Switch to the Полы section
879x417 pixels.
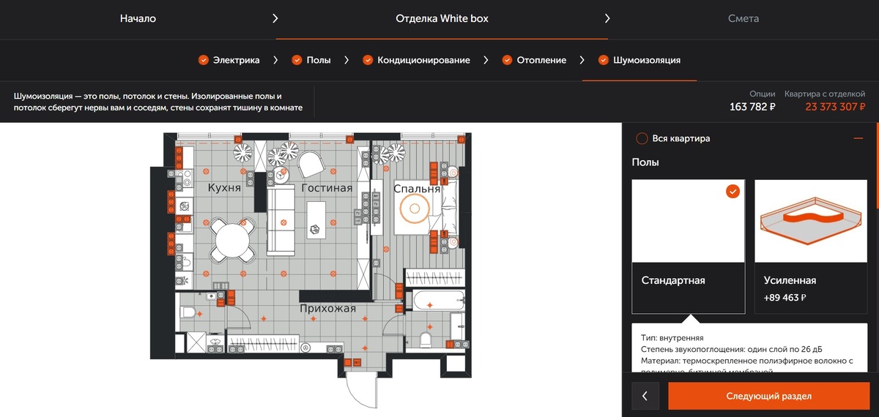coord(311,60)
